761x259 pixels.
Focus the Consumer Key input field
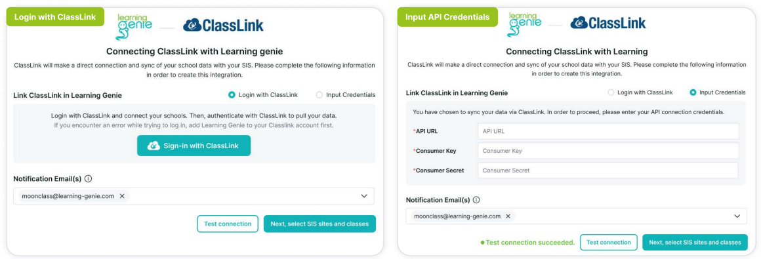(x=608, y=151)
